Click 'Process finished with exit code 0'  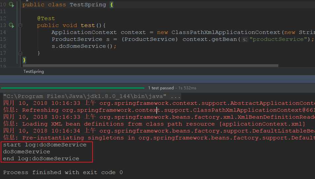click(x=63, y=172)
